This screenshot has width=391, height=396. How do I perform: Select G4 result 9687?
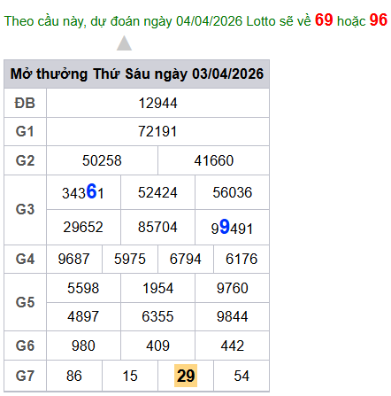coord(73,259)
